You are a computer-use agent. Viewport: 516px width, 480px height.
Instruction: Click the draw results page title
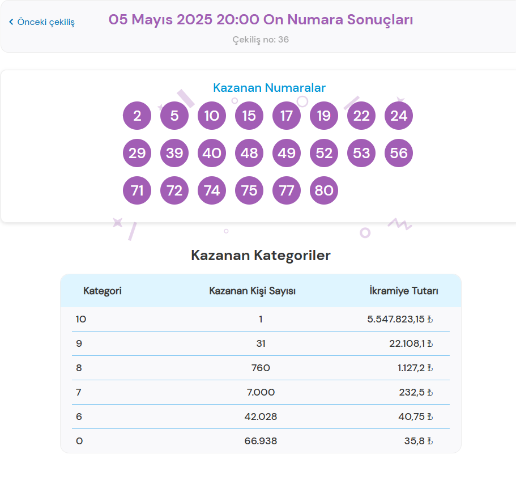coord(261,19)
